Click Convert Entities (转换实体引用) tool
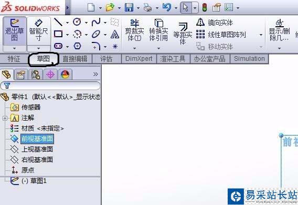This screenshot has width=298, height=205. (158, 30)
